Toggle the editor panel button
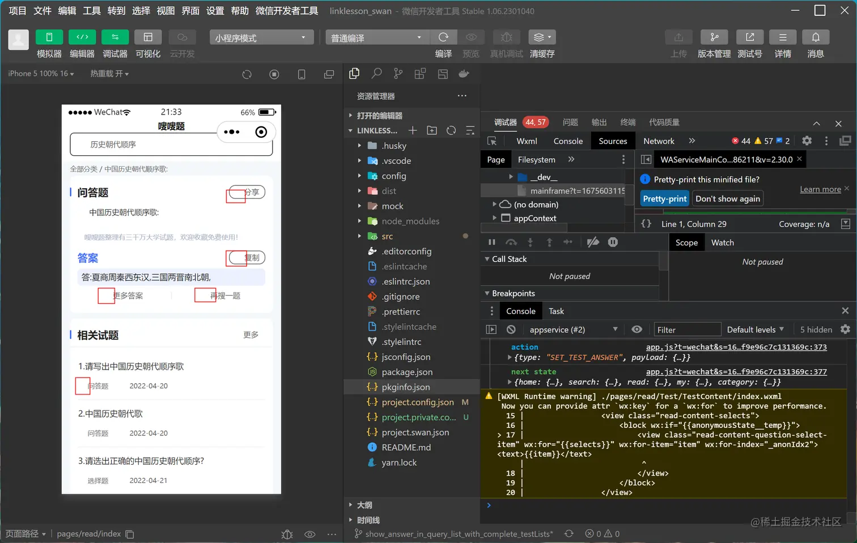 [x=82, y=37]
